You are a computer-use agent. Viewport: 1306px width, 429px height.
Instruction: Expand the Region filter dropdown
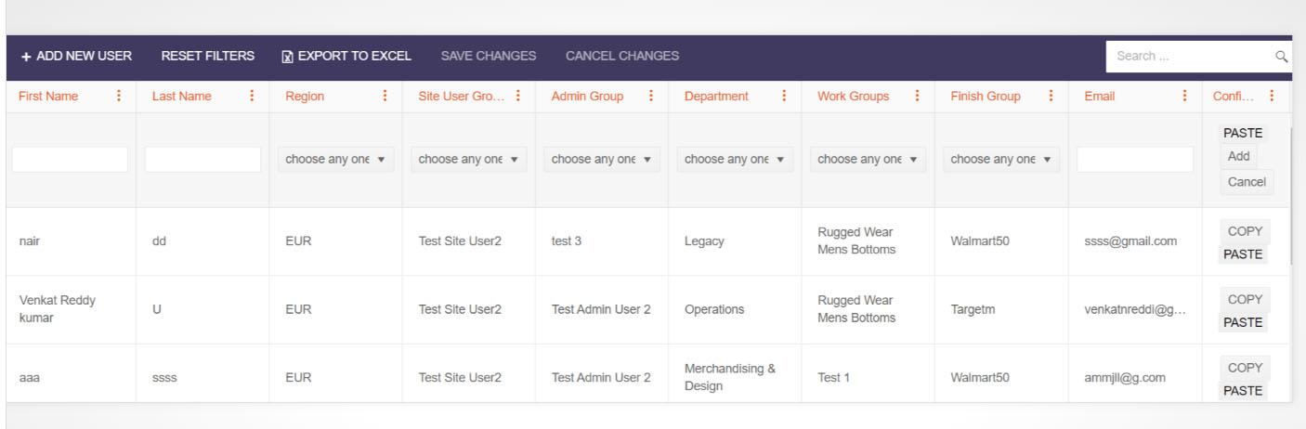[x=336, y=160]
